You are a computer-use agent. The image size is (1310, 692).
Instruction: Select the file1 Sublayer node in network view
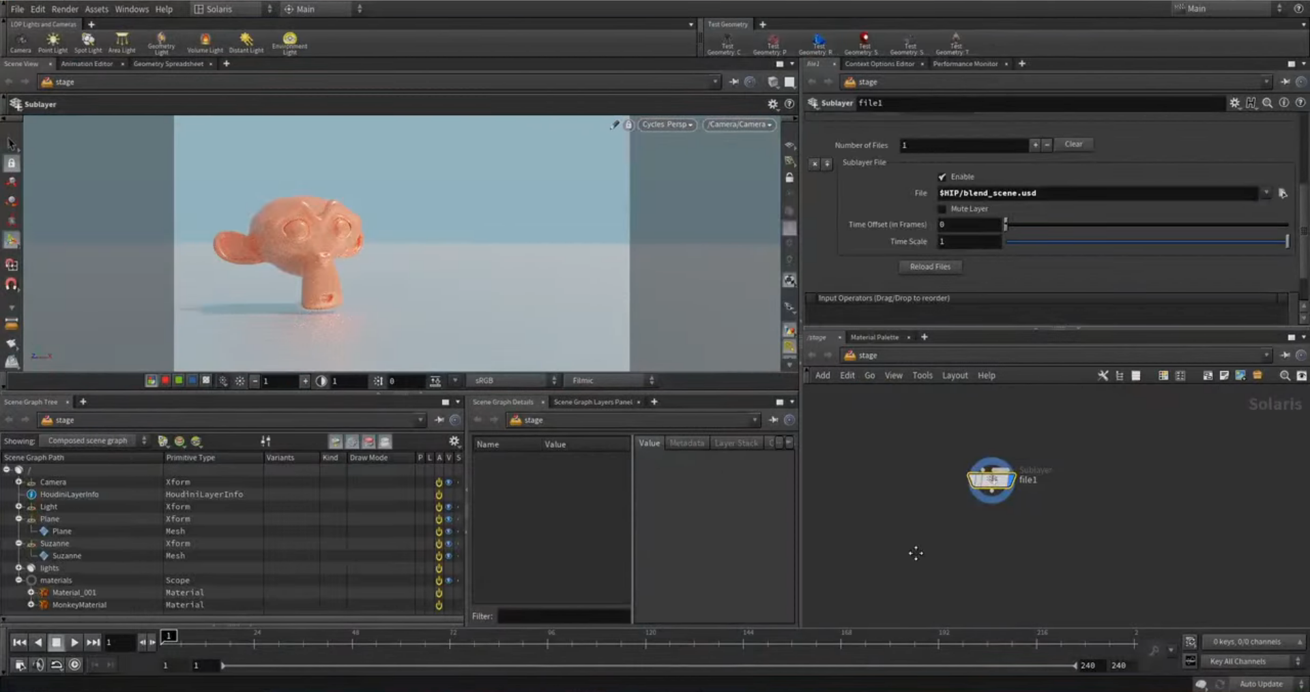(991, 479)
